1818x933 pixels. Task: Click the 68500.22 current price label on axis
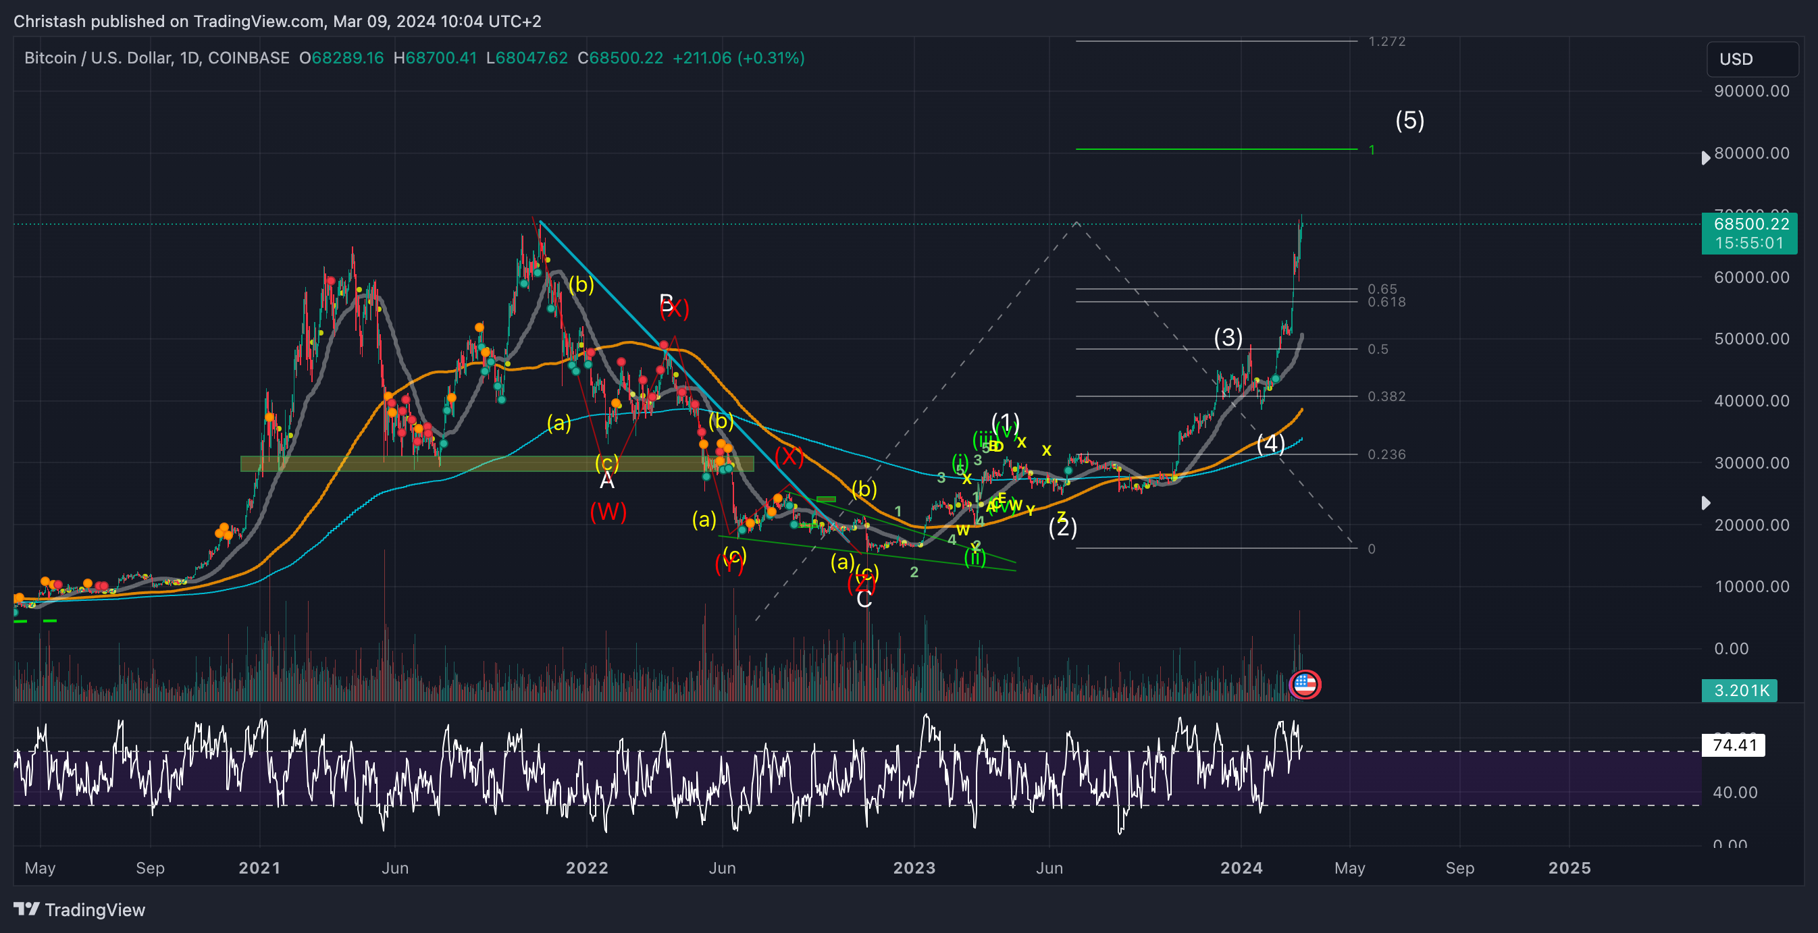(1751, 223)
